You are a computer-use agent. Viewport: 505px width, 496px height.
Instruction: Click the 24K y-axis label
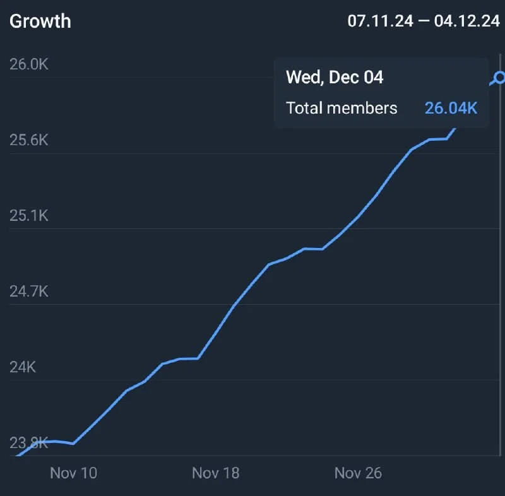pos(23,367)
